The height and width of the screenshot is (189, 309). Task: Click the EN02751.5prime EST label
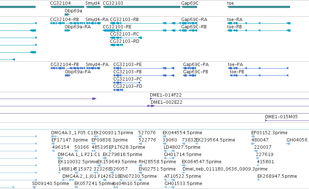point(157,169)
